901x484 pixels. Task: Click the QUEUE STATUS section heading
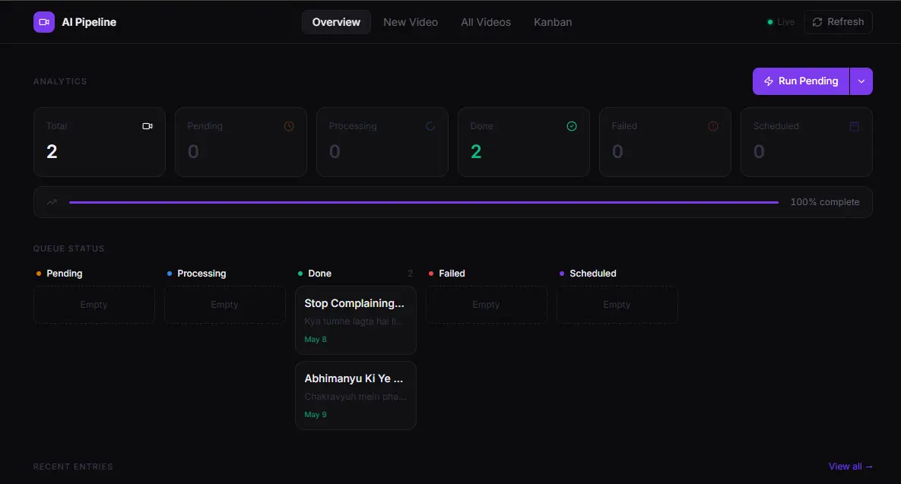point(68,248)
